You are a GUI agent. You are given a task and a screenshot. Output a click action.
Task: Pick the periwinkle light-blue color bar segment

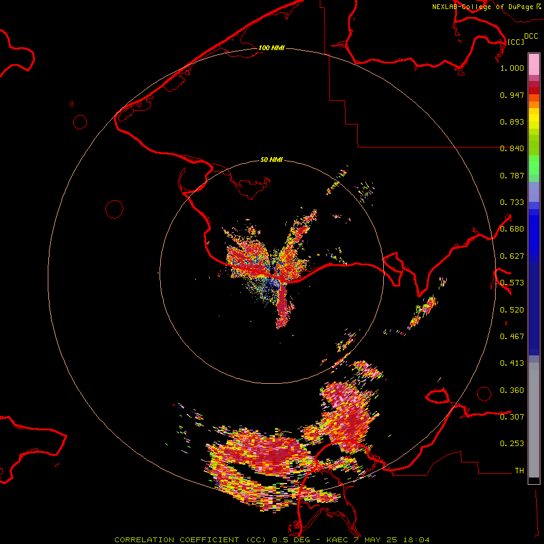click(x=534, y=192)
